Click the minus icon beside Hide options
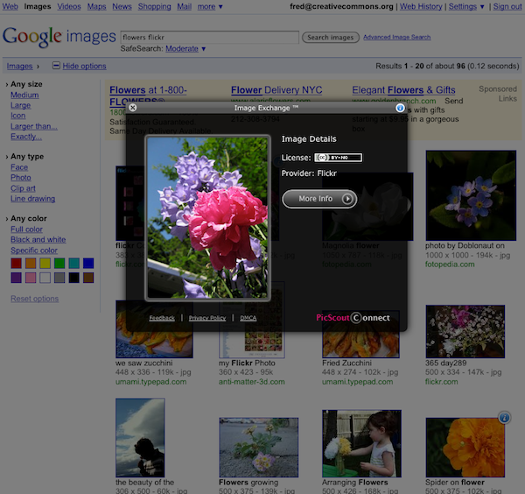 (x=57, y=66)
